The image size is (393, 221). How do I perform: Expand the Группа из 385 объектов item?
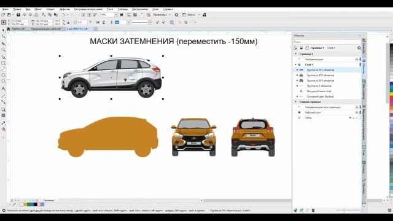tap(297, 80)
